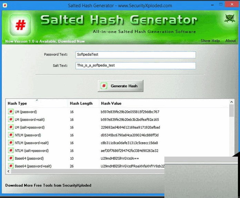Click the app icon in the title bar
Screen dimensions: 240x198
coord(5,6)
